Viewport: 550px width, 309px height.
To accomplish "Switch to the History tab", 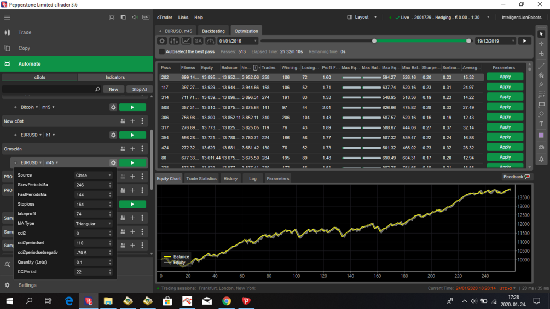I will pyautogui.click(x=230, y=179).
